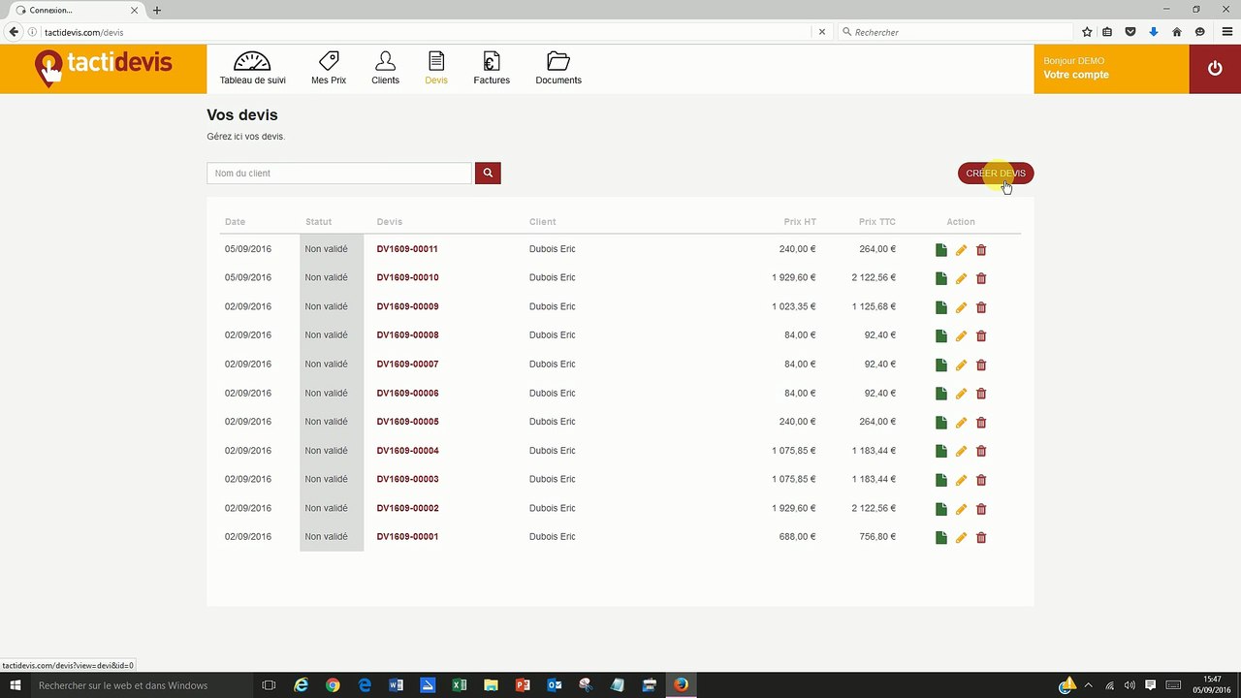1241x698 pixels.
Task: Open PowerPoint from the taskbar
Action: pos(523,685)
